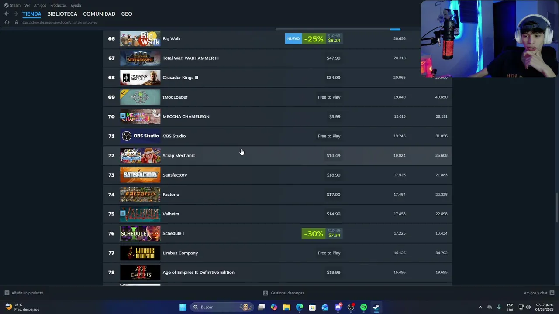Open the Mail app on the taskbar
The width and height of the screenshot is (559, 314).
[x=325, y=307]
